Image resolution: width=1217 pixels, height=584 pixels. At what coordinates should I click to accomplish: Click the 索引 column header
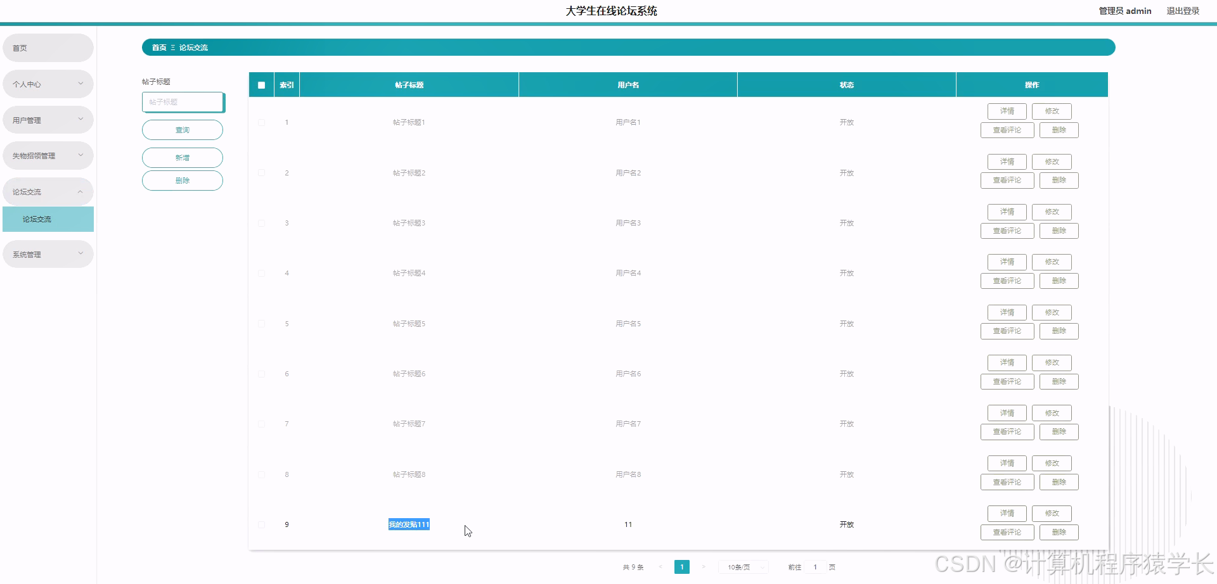pos(287,85)
